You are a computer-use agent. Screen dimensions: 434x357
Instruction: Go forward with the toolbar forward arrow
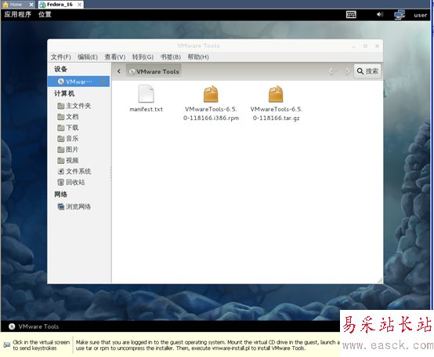(346, 71)
